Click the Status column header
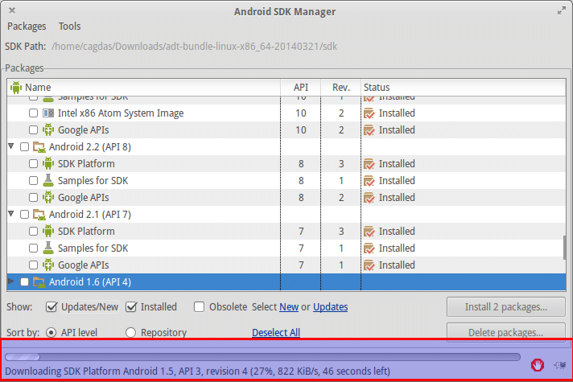This screenshot has width=573, height=382. 464,88
